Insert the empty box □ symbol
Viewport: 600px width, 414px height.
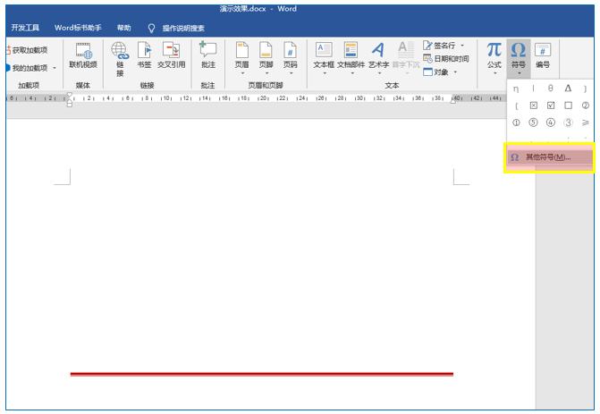[x=568, y=106]
